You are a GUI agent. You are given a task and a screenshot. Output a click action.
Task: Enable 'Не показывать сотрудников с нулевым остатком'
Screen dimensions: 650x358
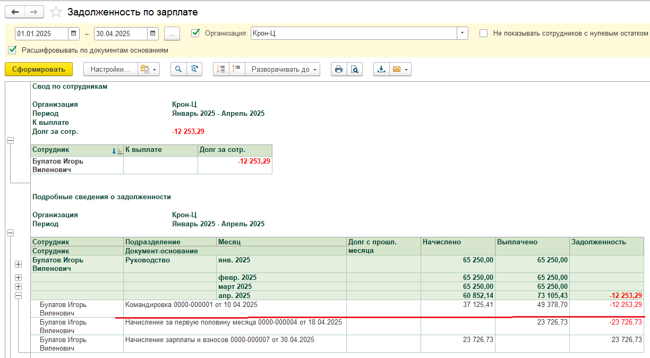483,33
